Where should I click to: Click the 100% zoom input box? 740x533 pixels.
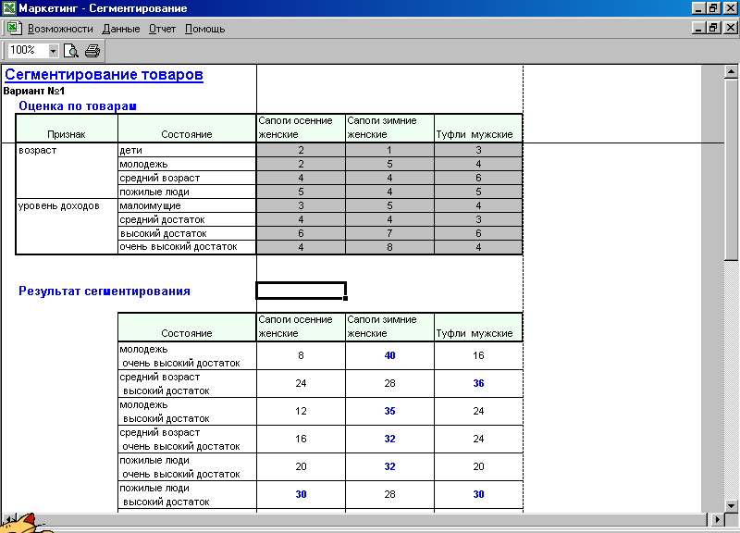point(28,50)
